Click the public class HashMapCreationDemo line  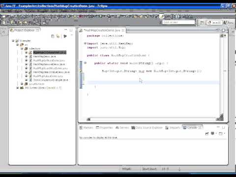point(118,56)
